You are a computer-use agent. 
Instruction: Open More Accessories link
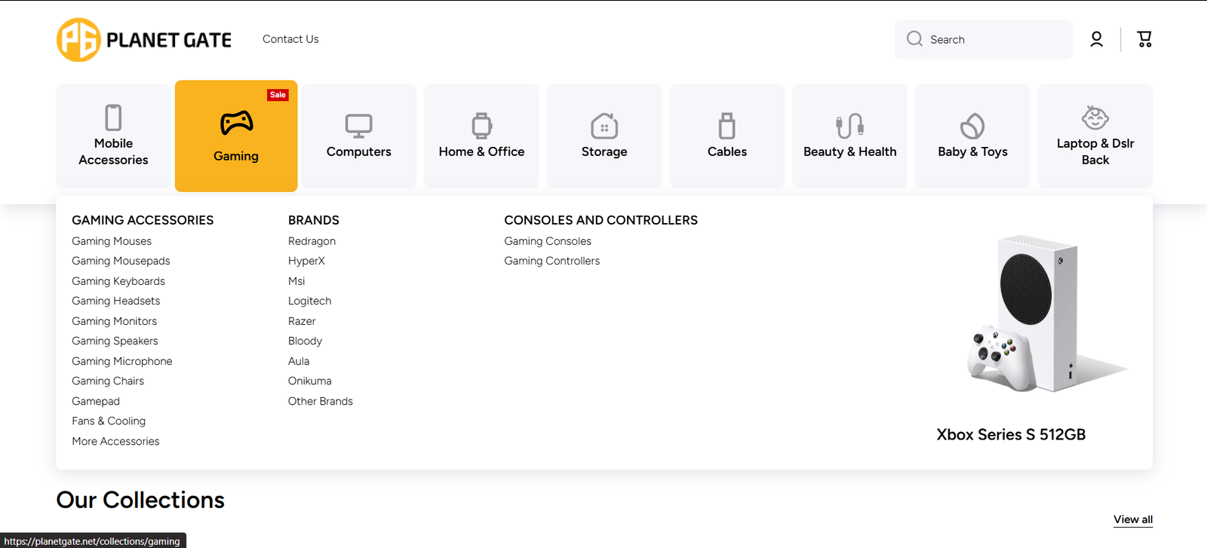pyautogui.click(x=115, y=441)
